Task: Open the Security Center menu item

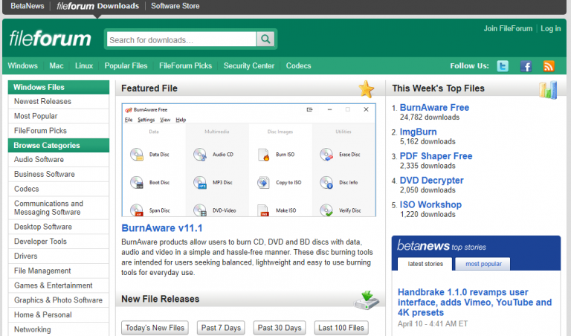Action: point(248,65)
